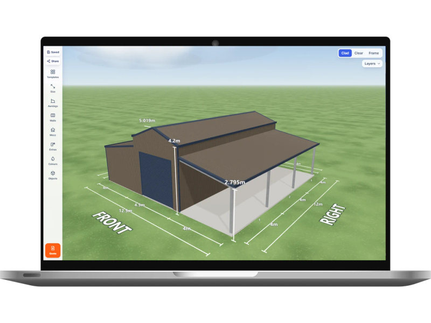Open the Extras panel
The image size is (431, 323).
coord(53,146)
